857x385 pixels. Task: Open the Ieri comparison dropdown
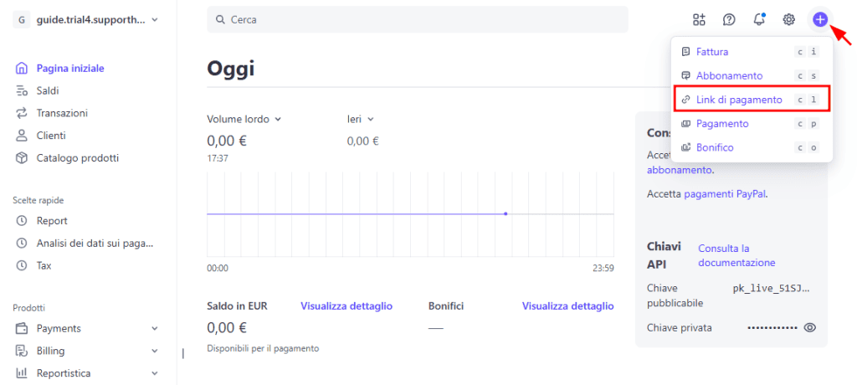[360, 119]
